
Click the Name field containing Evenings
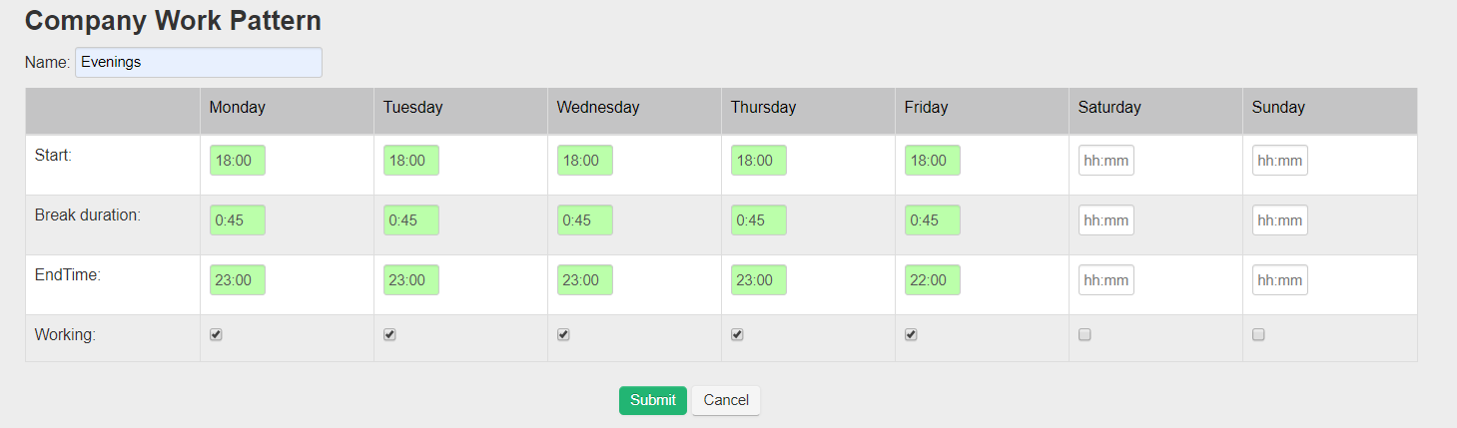198,62
